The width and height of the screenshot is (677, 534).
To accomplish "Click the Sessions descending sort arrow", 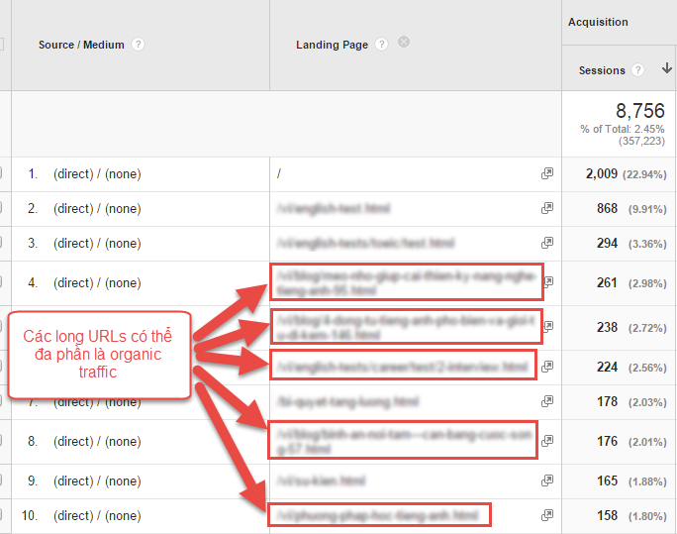I will (667, 68).
